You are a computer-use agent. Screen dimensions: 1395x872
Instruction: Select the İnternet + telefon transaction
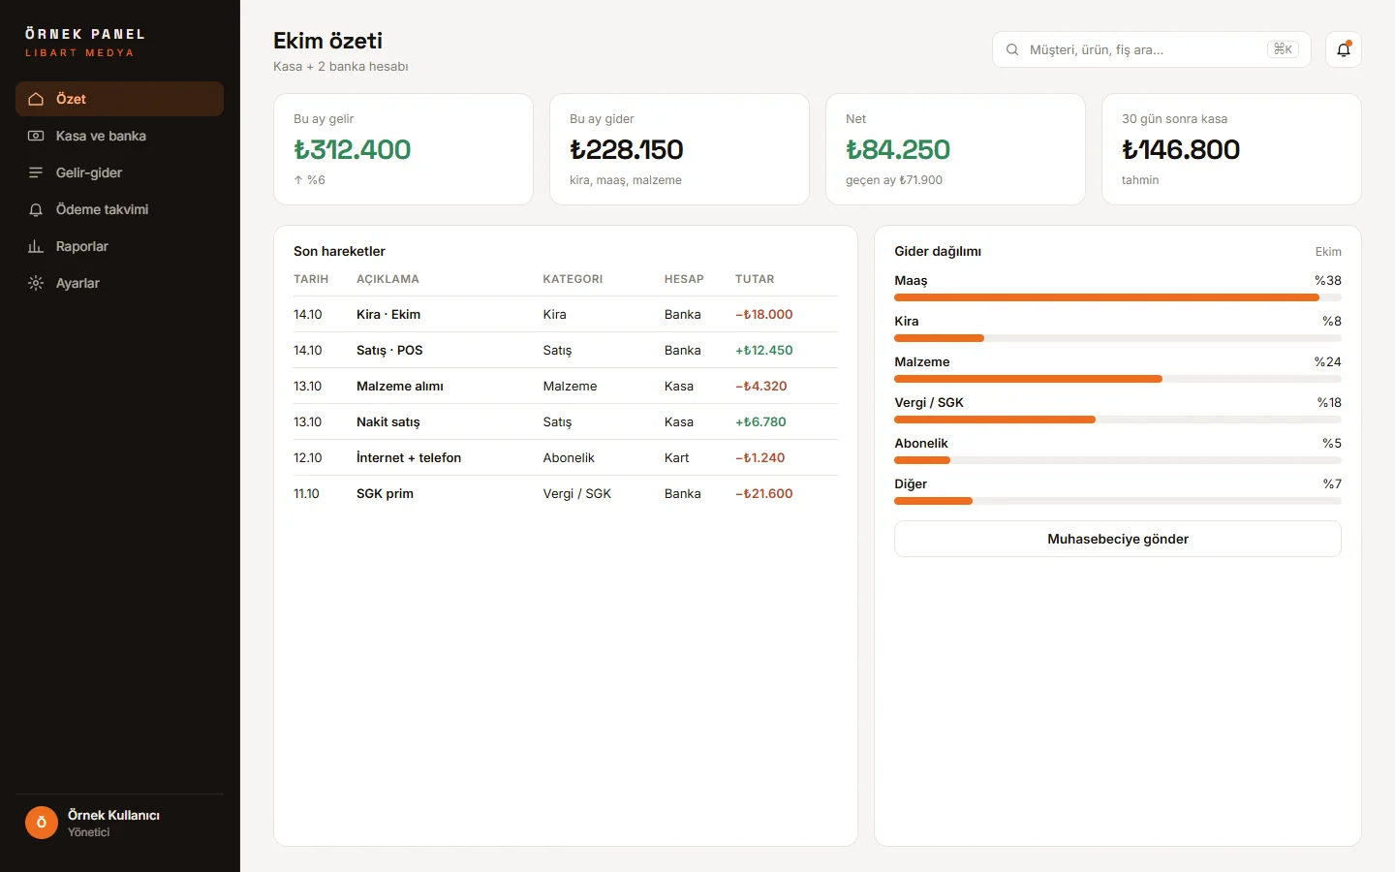(566, 457)
